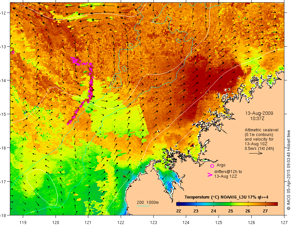Click the color bar near the 25 degree mark
Image resolution: width=291 pixels, height=225 pixels.
click(x=231, y=204)
